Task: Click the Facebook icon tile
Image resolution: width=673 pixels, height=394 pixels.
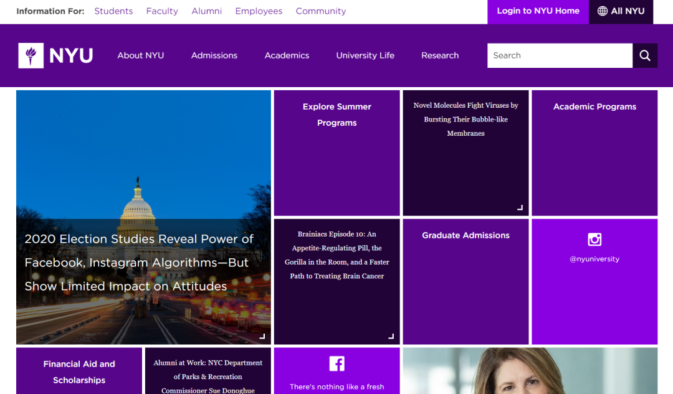Action: (337, 364)
